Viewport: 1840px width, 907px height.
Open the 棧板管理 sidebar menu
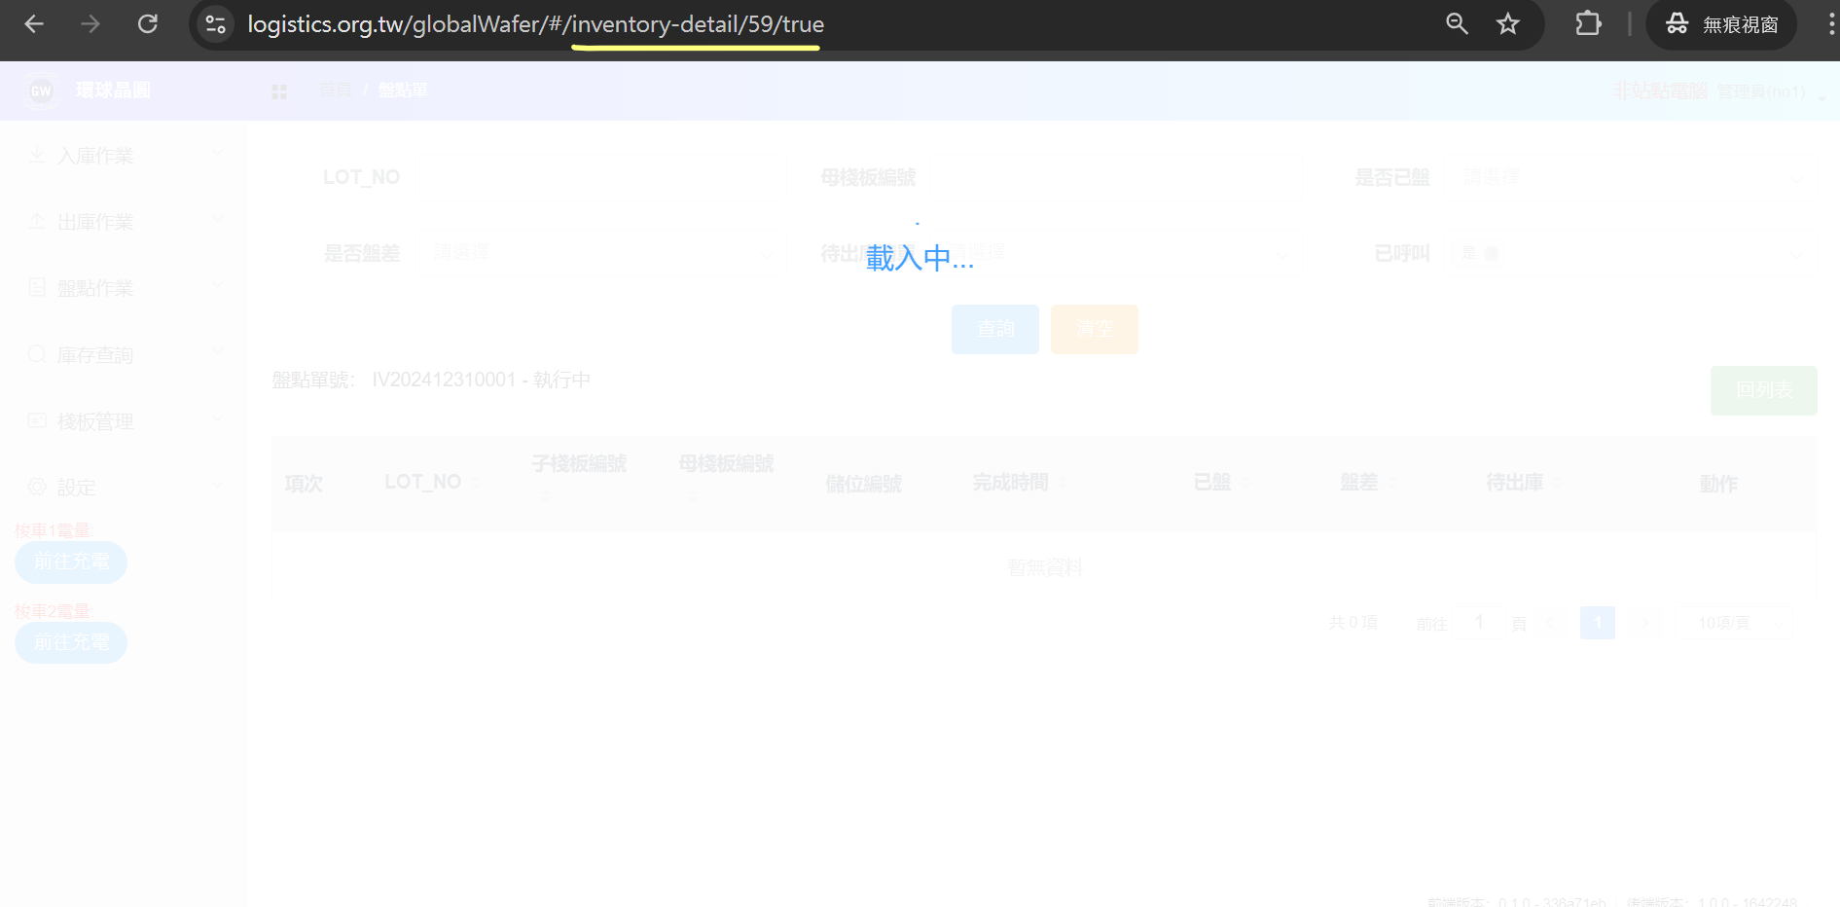[x=124, y=420]
